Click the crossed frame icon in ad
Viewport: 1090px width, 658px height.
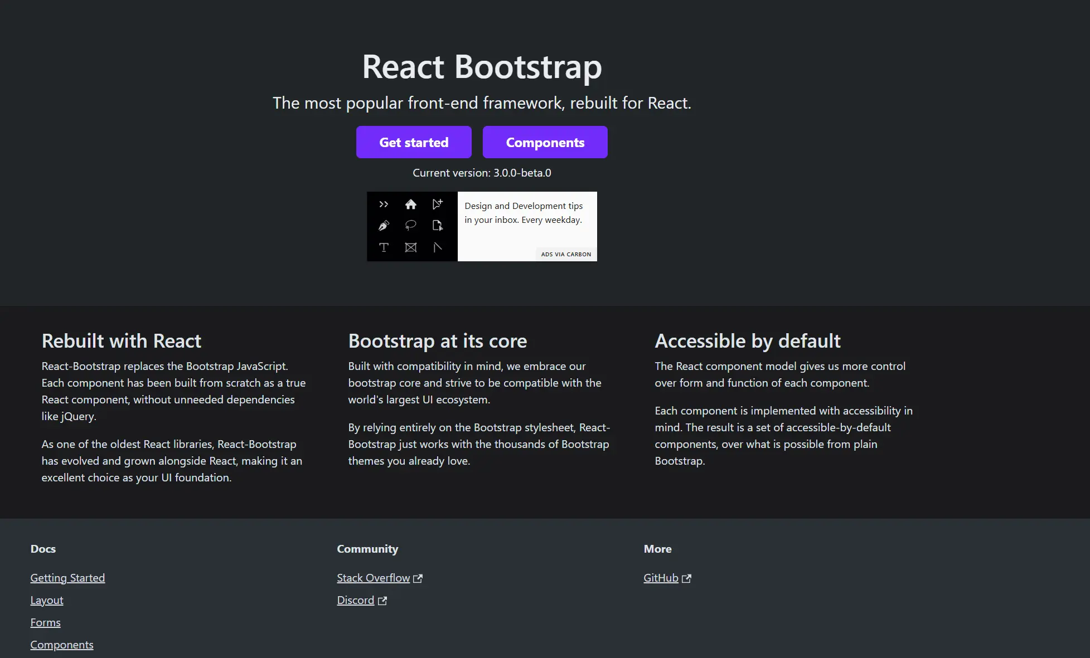click(411, 247)
